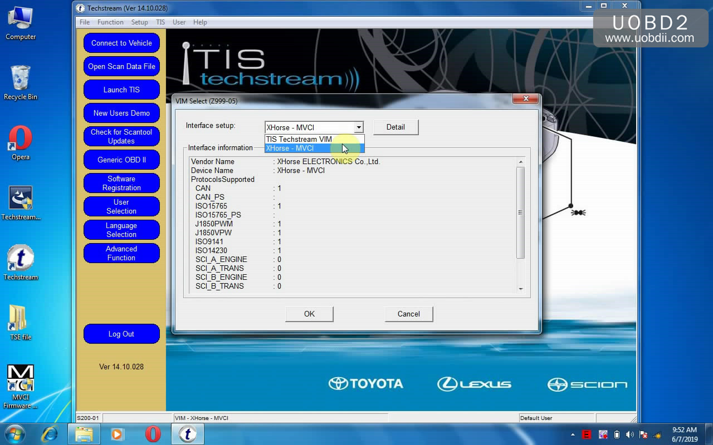This screenshot has width=713, height=445.
Task: Confirm with the OK button
Action: pyautogui.click(x=309, y=314)
